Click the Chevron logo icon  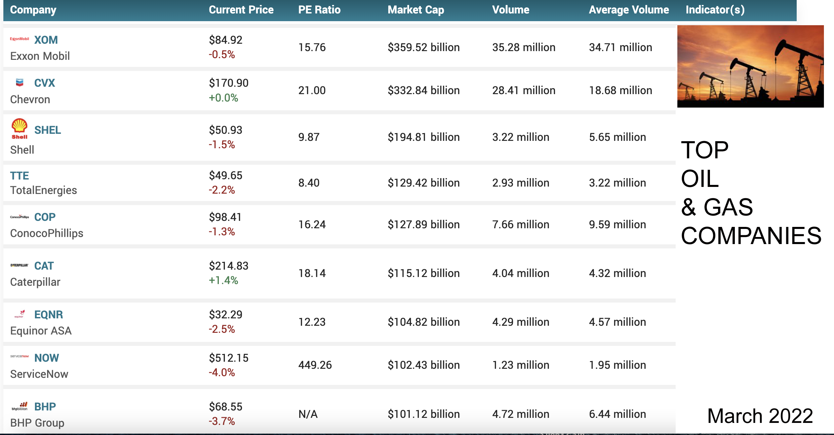(x=19, y=82)
